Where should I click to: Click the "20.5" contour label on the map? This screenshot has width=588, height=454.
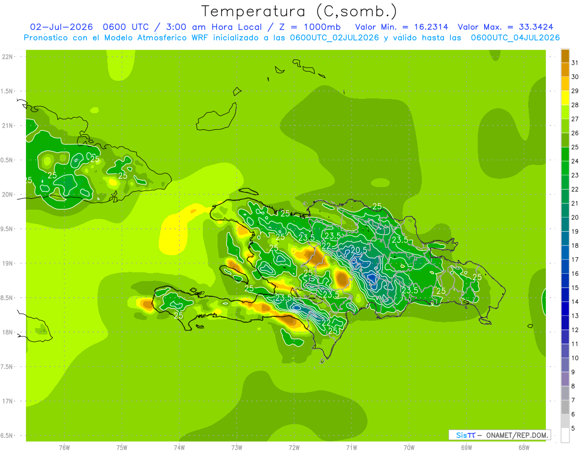click(x=359, y=250)
